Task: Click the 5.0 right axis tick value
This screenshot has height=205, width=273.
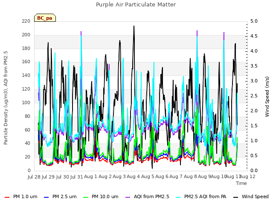Action: (254, 21)
